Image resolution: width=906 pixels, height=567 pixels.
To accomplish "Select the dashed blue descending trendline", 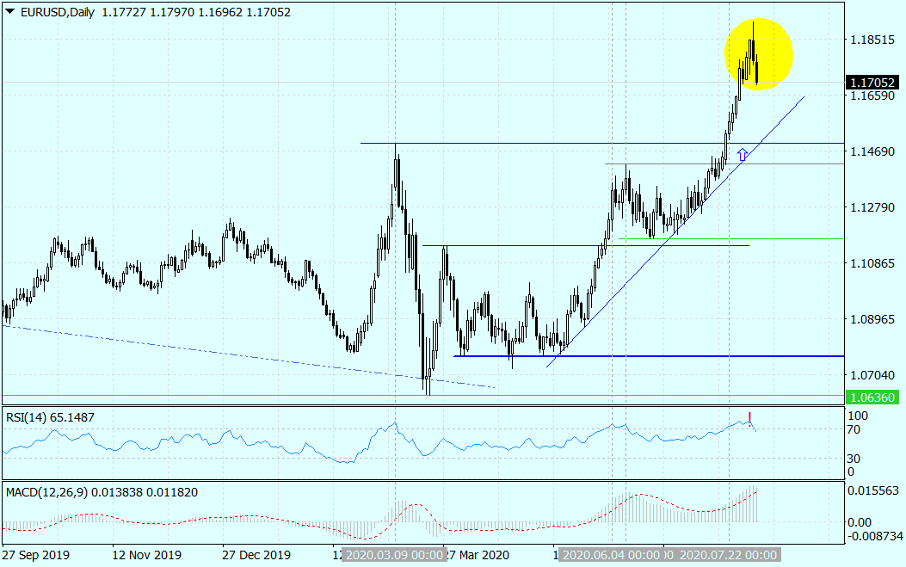I will pyautogui.click(x=249, y=356).
